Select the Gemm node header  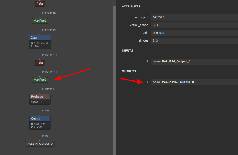pyautogui.click(x=40, y=119)
